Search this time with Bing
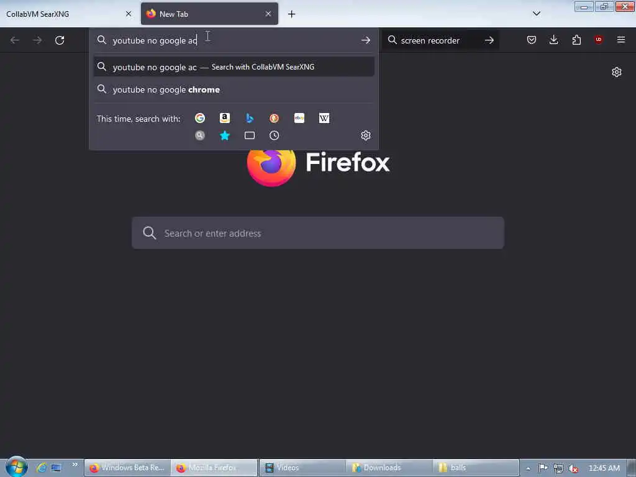This screenshot has width=636, height=477. (250, 118)
